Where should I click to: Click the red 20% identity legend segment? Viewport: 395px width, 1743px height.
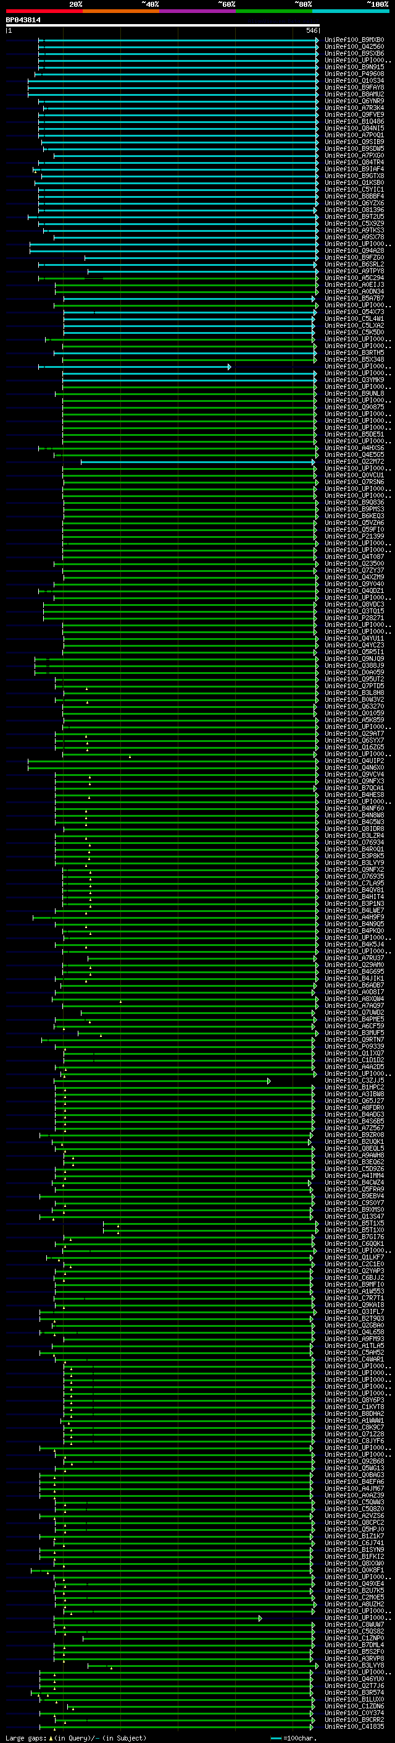44,11
